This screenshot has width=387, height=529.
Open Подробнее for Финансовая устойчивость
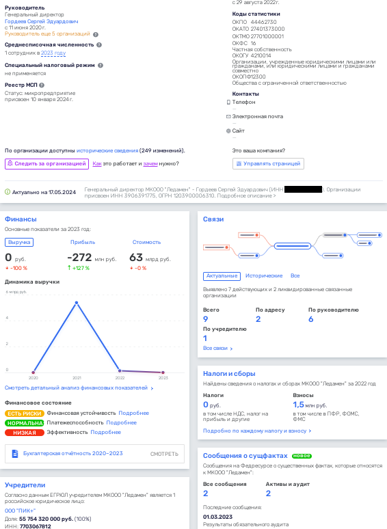coord(133,413)
